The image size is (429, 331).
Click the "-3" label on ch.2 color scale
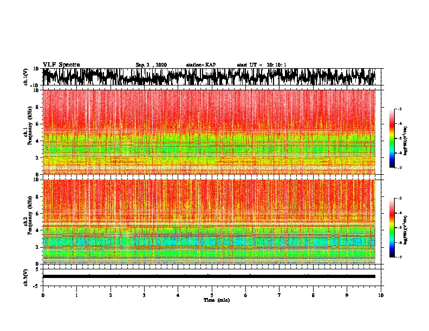coord(400,198)
